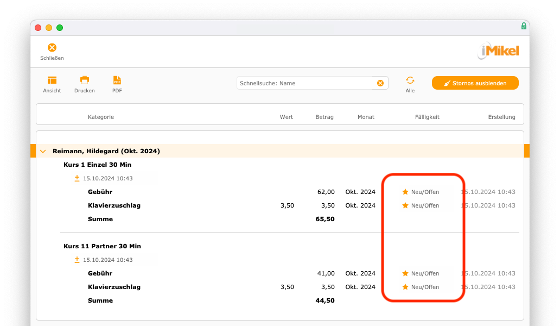Select the Reimann, Hildegard (Okt. 2024) row
The height and width of the screenshot is (326, 560).
click(280, 151)
